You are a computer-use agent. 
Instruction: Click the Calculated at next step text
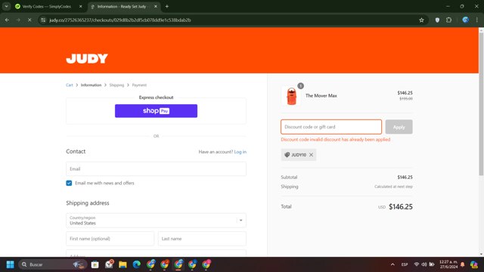pos(393,187)
